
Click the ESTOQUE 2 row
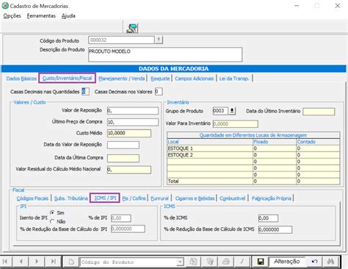click(253, 155)
